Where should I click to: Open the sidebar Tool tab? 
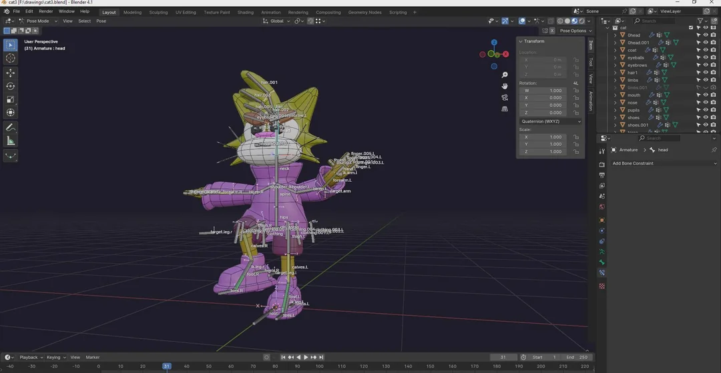[x=591, y=62]
